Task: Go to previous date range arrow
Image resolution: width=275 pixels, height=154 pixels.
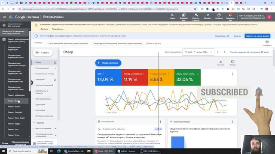Action: click(x=218, y=52)
